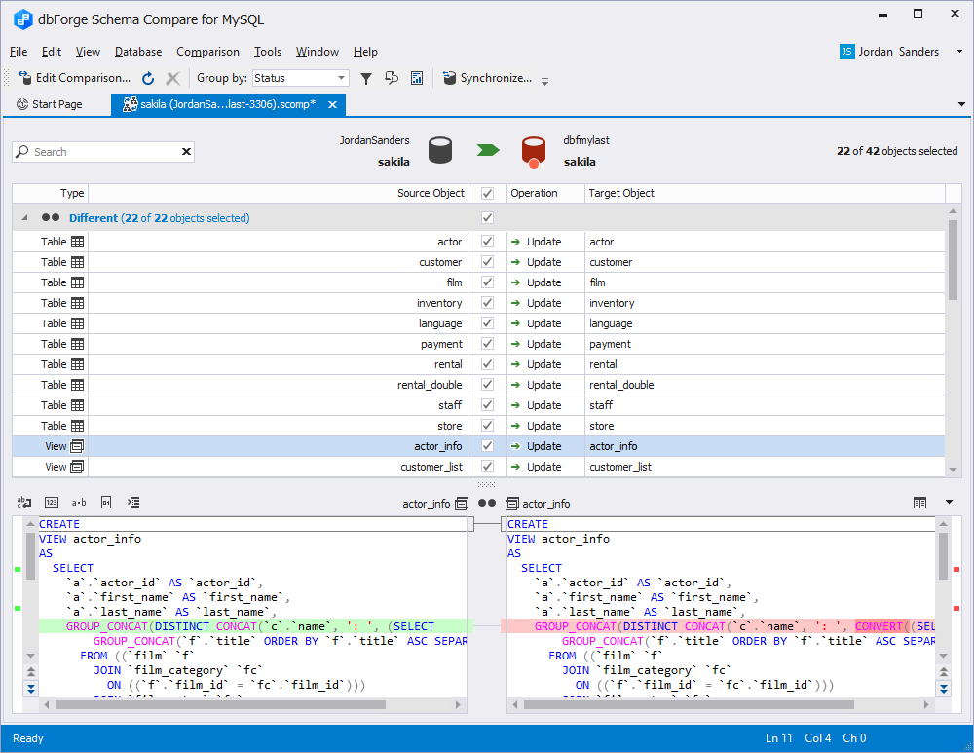This screenshot has height=753, width=974.
Task: Uncheck the actor_info view checkbox
Action: (x=488, y=446)
